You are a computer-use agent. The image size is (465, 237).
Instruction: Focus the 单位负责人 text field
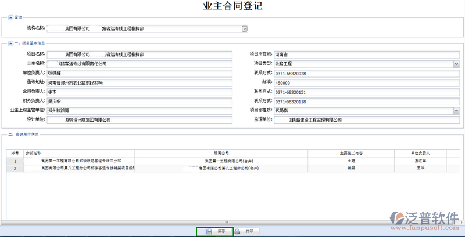[139, 73]
